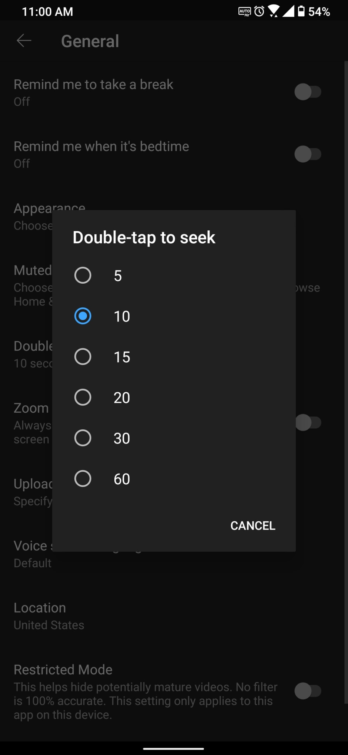Enable Remind me when it's bedtime
The height and width of the screenshot is (755, 348).
pyautogui.click(x=308, y=154)
